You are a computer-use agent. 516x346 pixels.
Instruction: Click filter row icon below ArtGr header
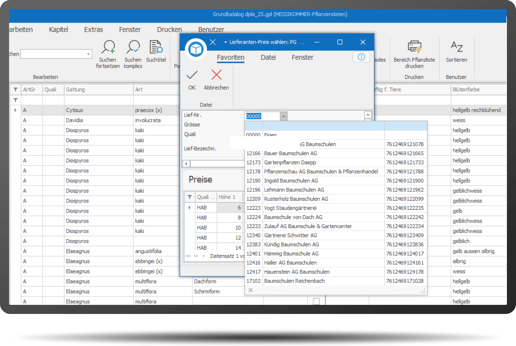15,100
